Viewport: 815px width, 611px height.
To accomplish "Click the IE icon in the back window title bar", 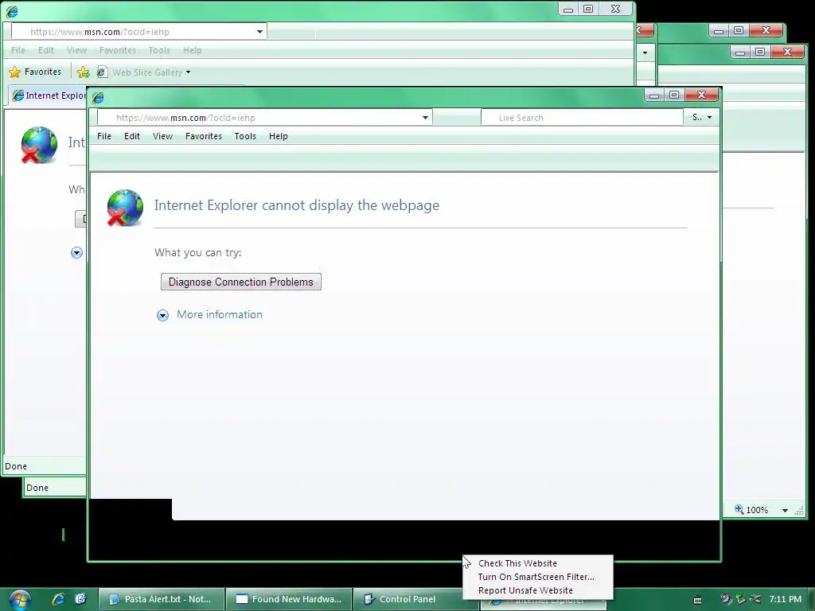I will 11,11.
